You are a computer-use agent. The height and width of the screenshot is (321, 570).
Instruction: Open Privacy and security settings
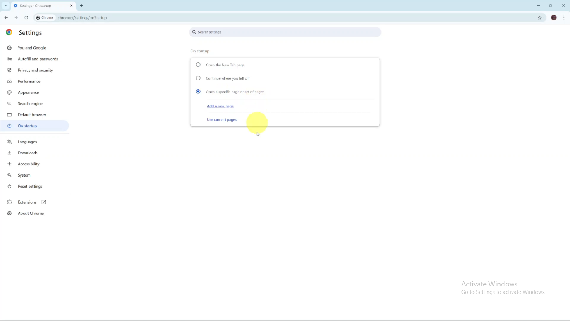tap(35, 70)
